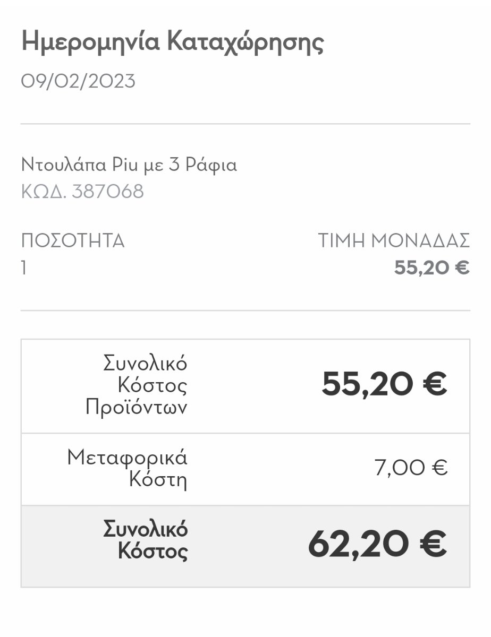Screen dimensions: 491x637
Task: Open product Ντουλάπα Piu με 3 Ράφια
Action: pos(129,166)
